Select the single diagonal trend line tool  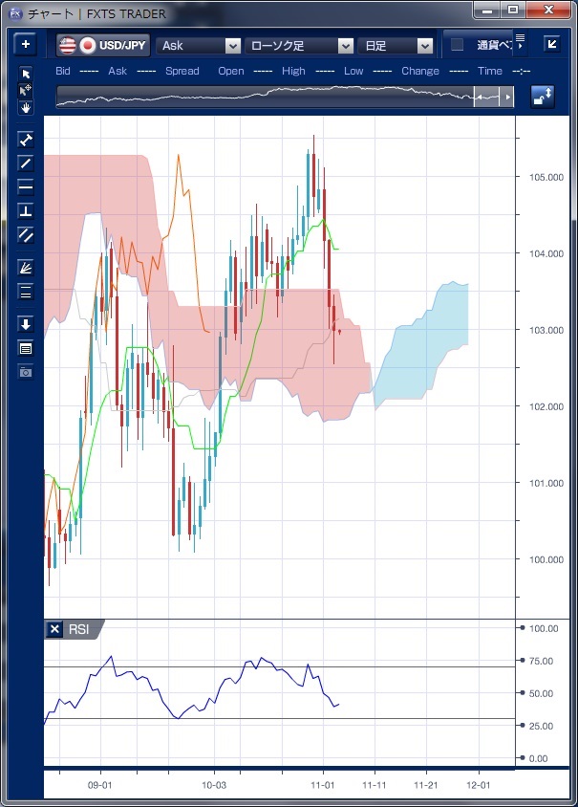pos(26,163)
